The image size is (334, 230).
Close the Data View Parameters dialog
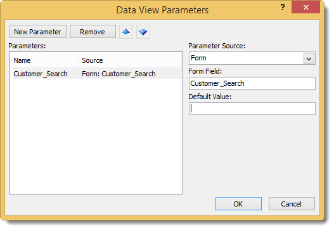[x=305, y=7]
